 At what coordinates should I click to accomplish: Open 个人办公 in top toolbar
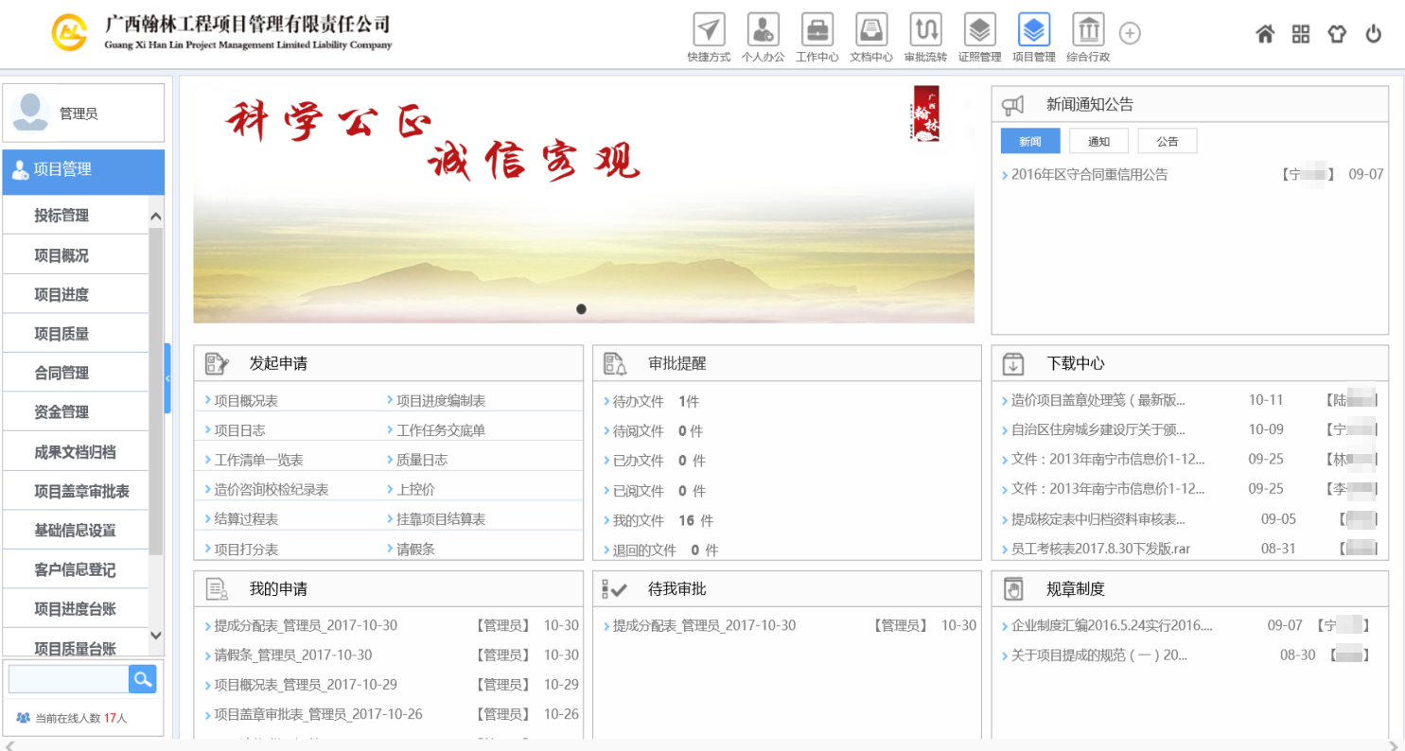(763, 31)
